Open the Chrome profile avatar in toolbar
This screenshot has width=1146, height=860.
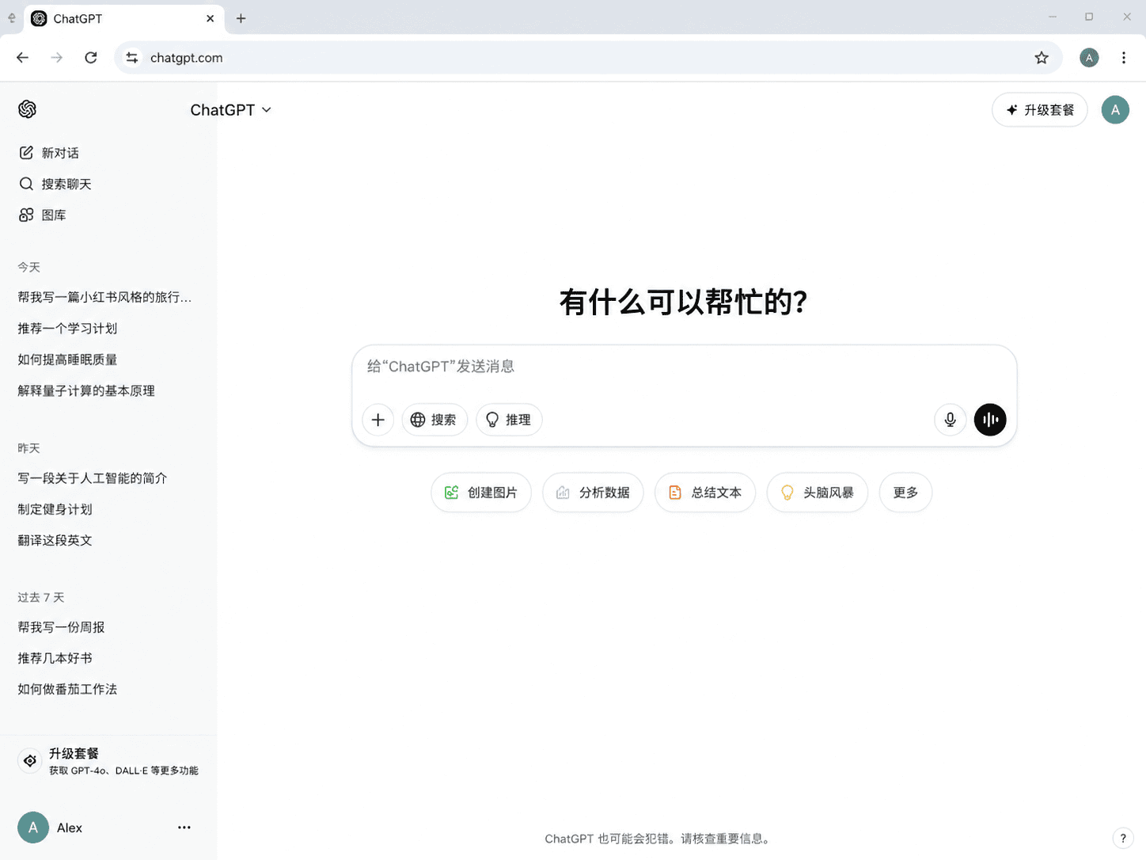point(1089,58)
